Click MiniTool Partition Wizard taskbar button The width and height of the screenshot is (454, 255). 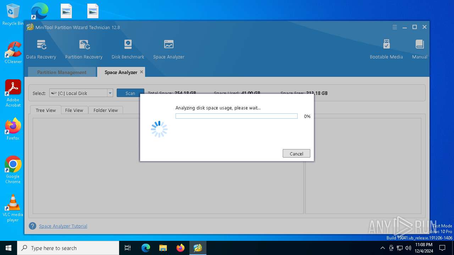tap(198, 248)
